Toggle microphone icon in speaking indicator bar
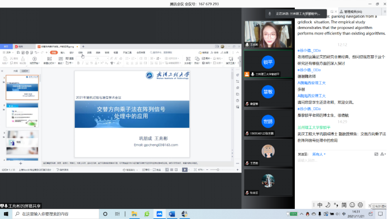The height and width of the screenshot is (219, 387). [270, 14]
